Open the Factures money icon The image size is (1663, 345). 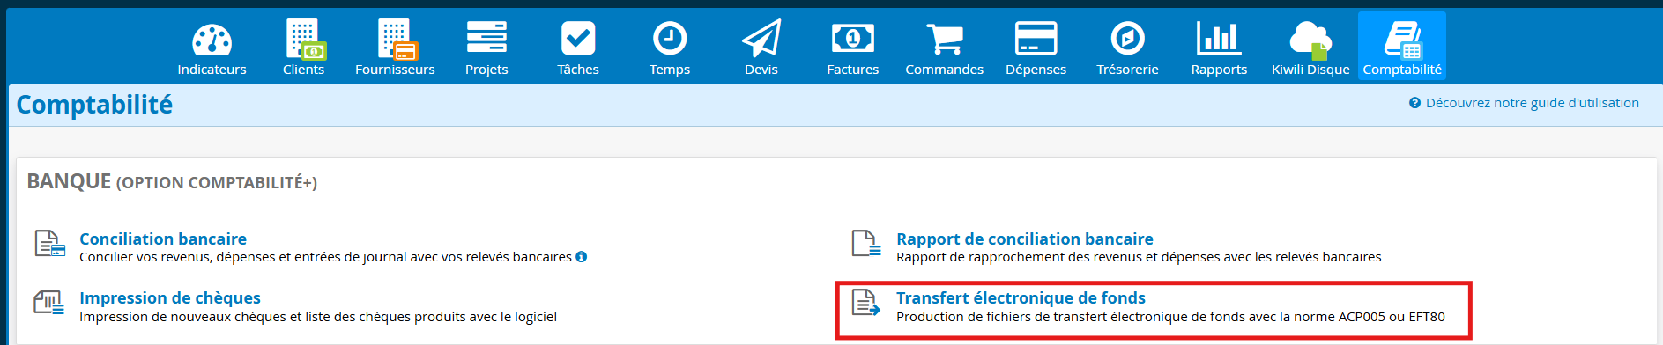853,38
